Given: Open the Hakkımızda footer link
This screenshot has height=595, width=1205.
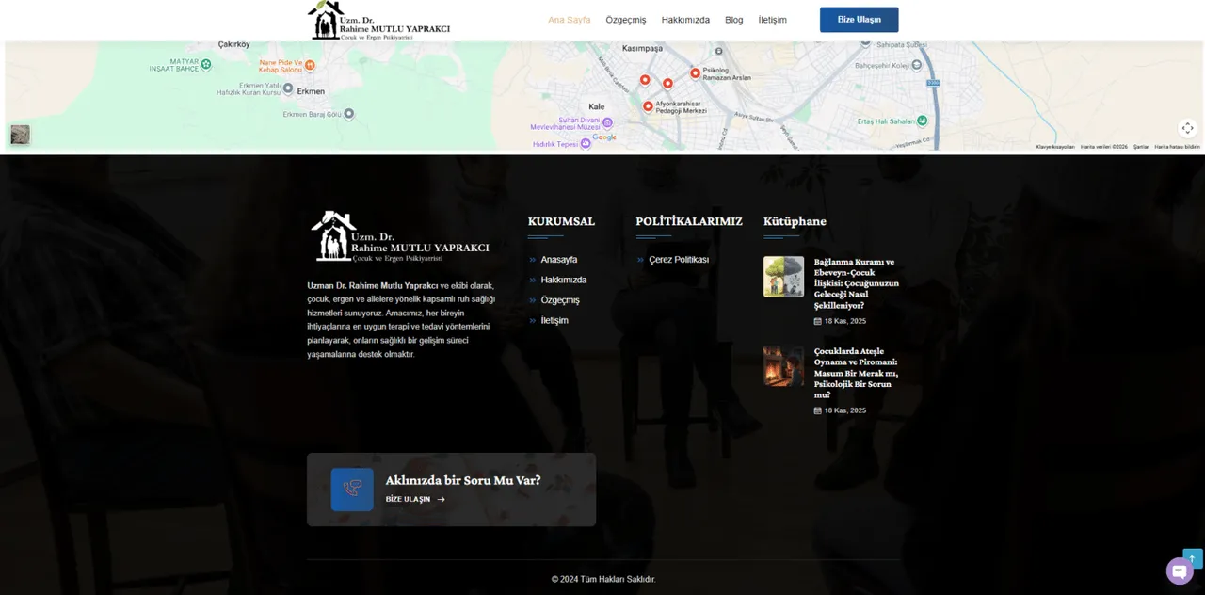Looking at the screenshot, I should 564,280.
